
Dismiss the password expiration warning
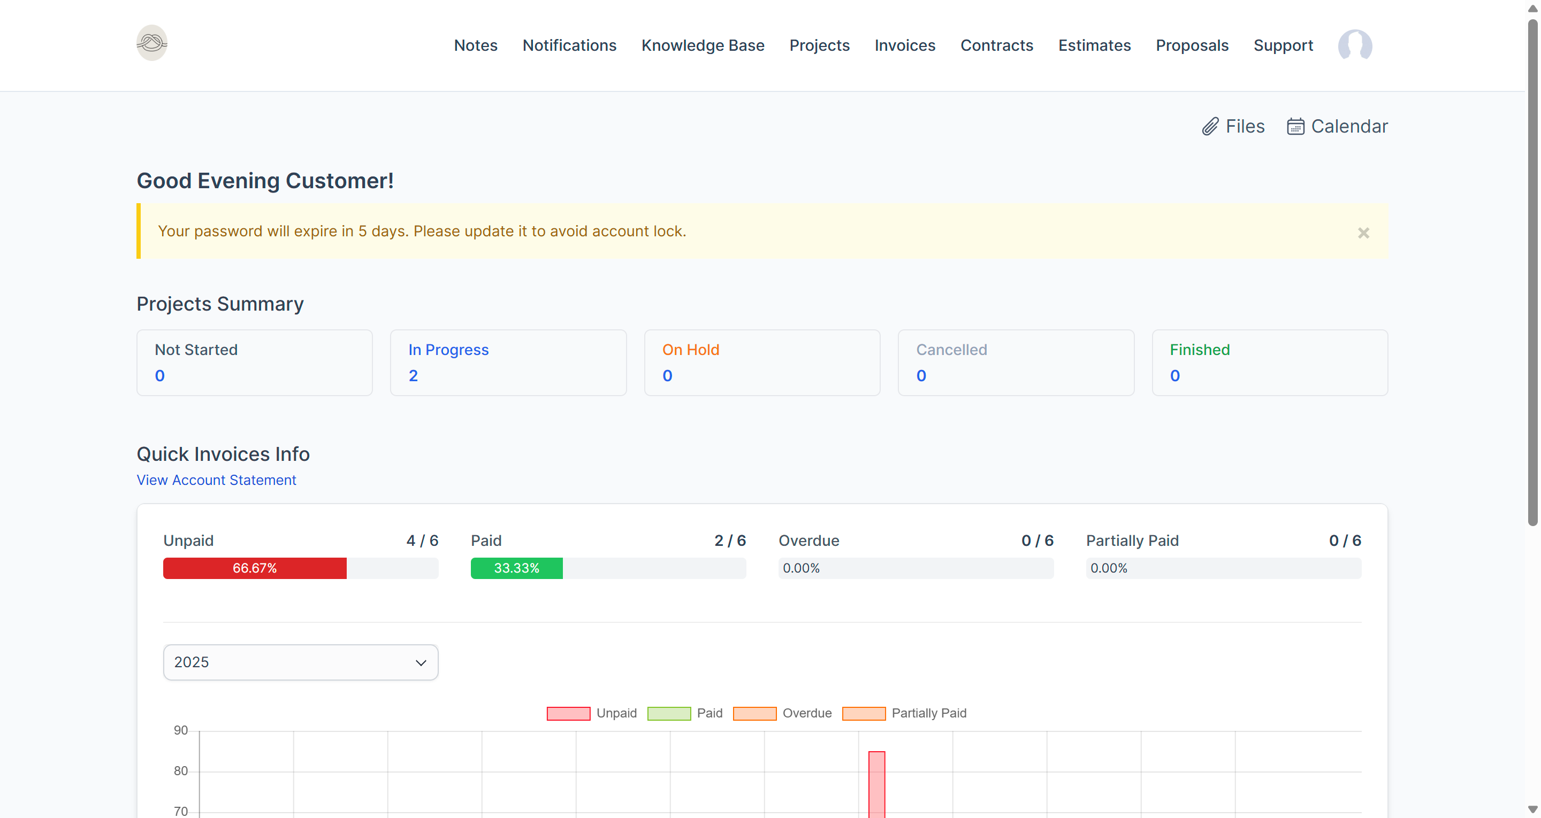(x=1364, y=233)
